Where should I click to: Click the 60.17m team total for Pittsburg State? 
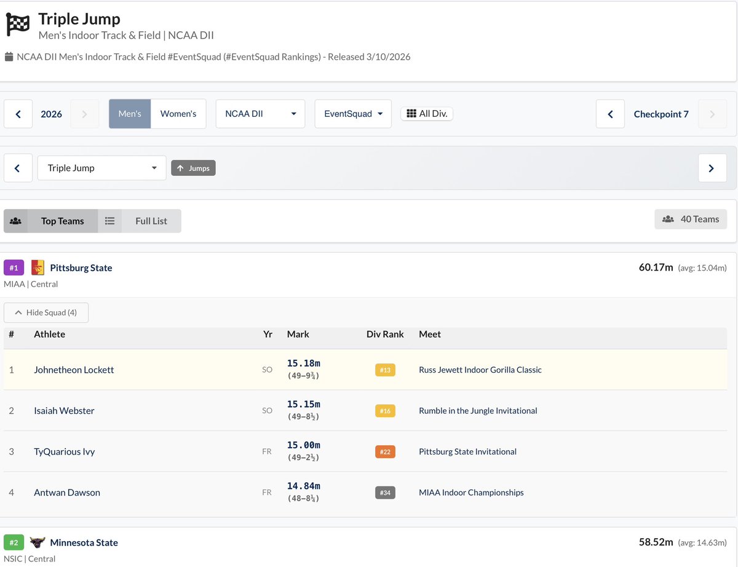(656, 268)
